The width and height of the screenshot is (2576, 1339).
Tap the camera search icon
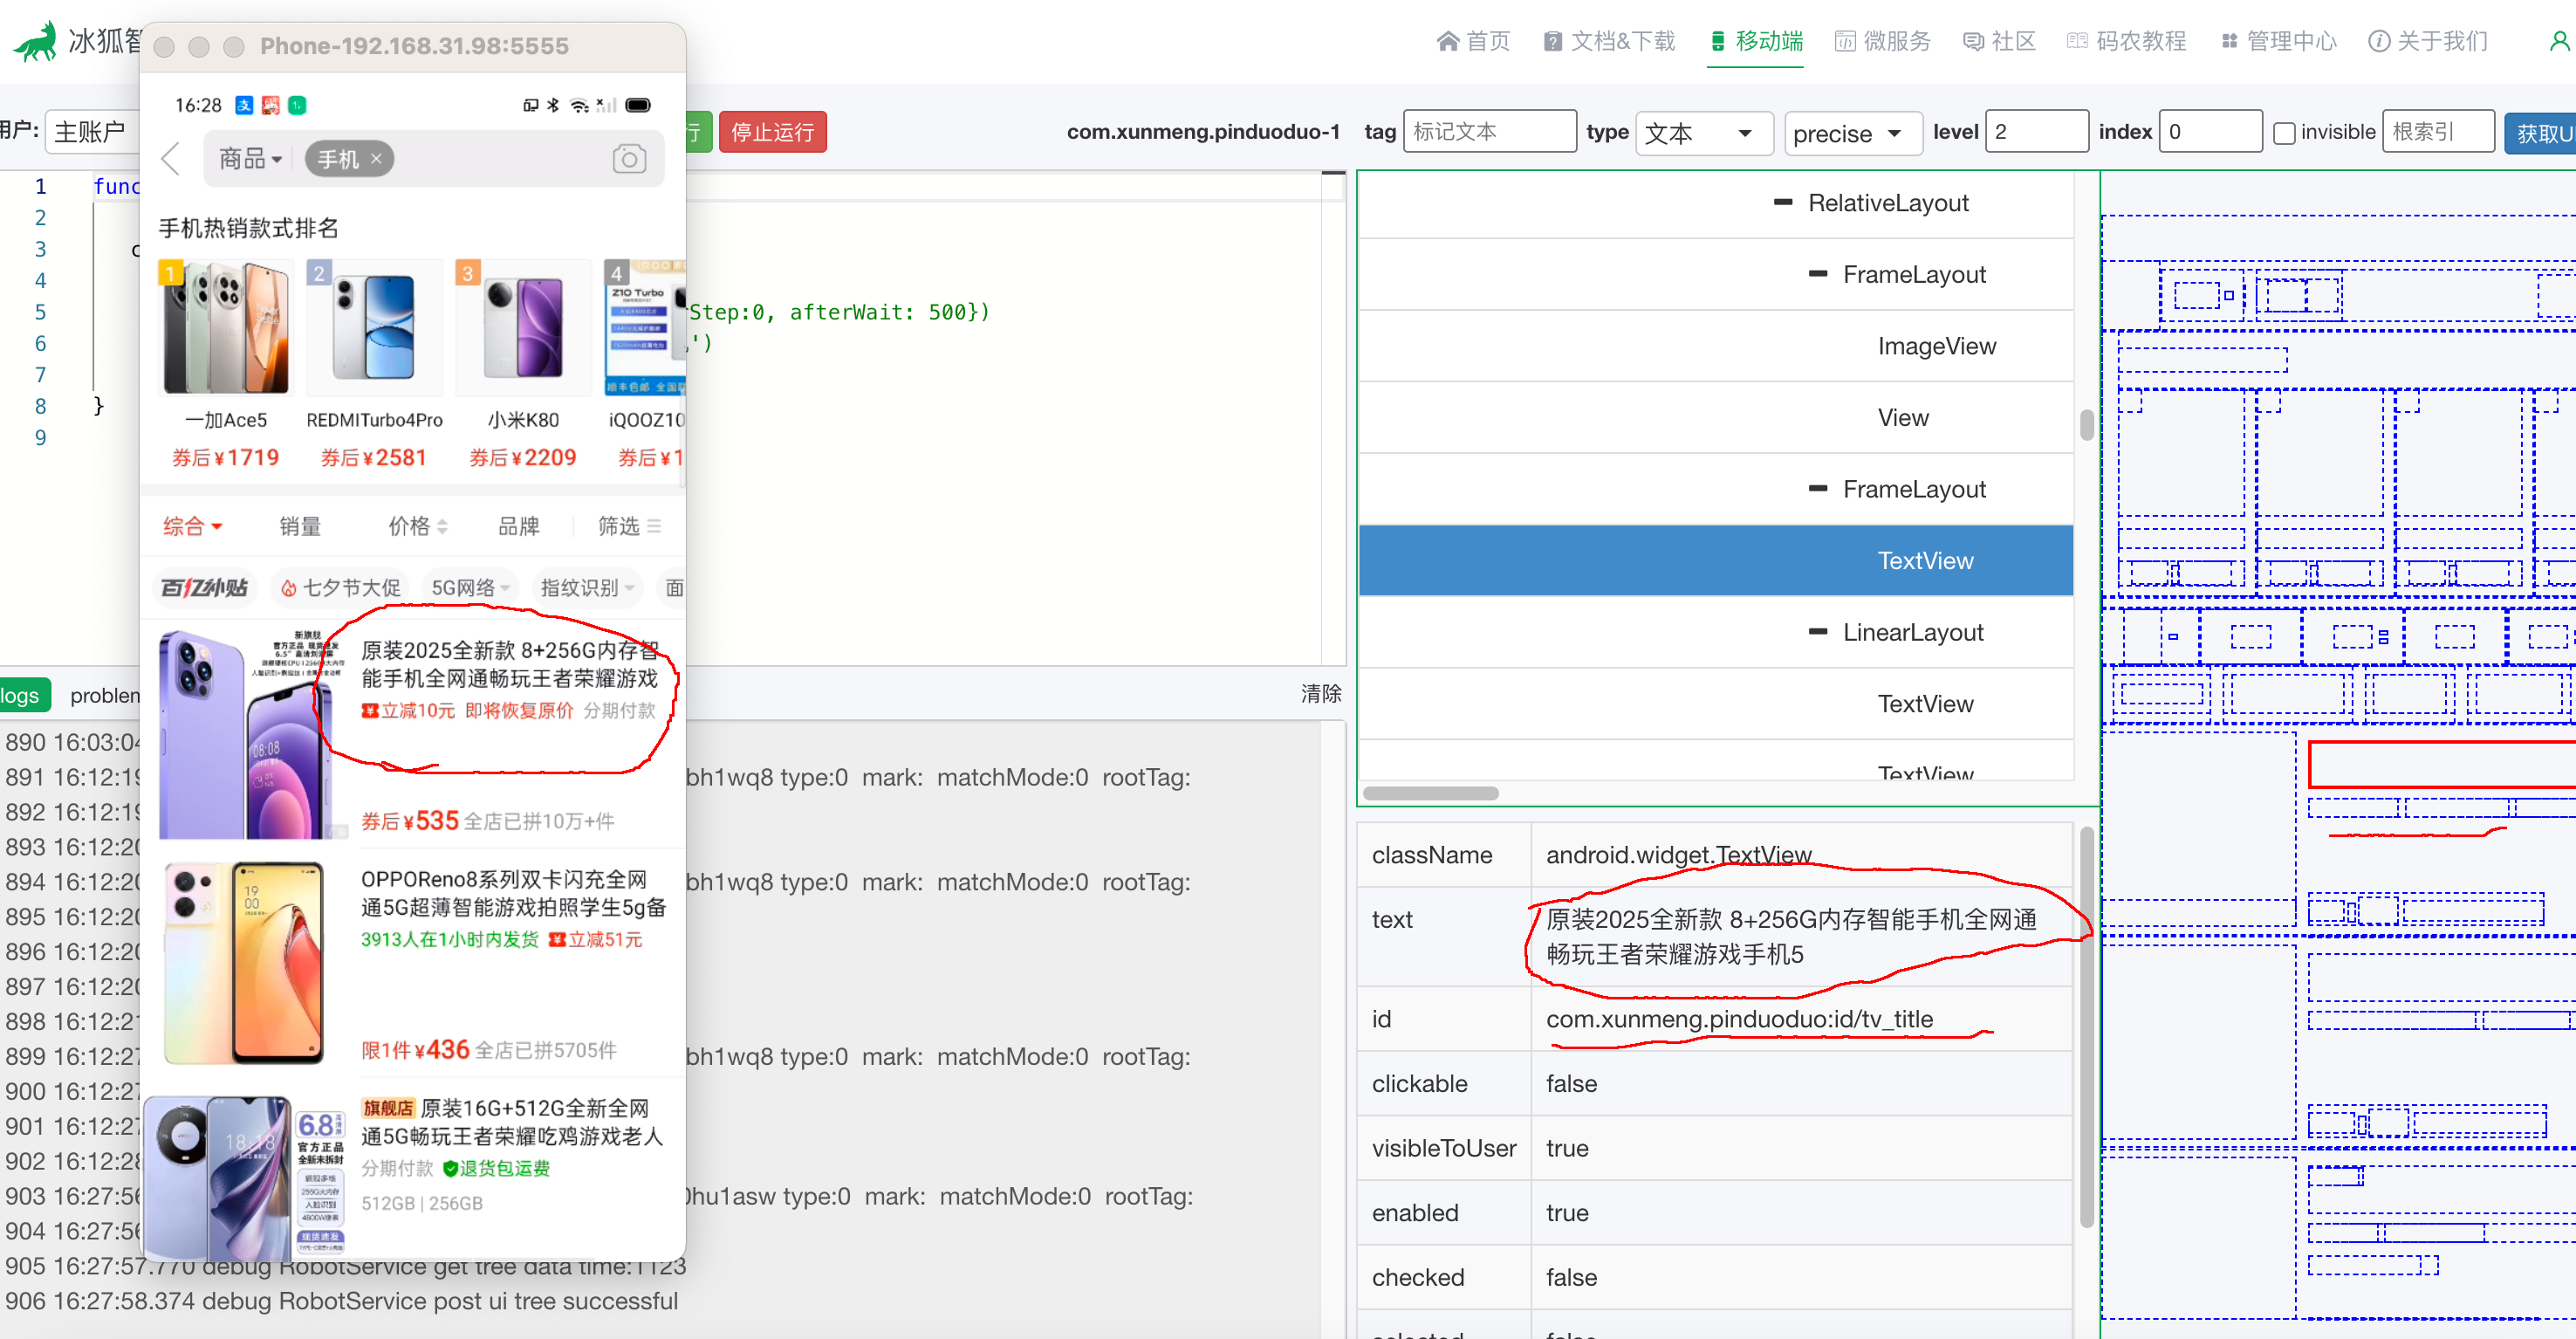pos(629,158)
